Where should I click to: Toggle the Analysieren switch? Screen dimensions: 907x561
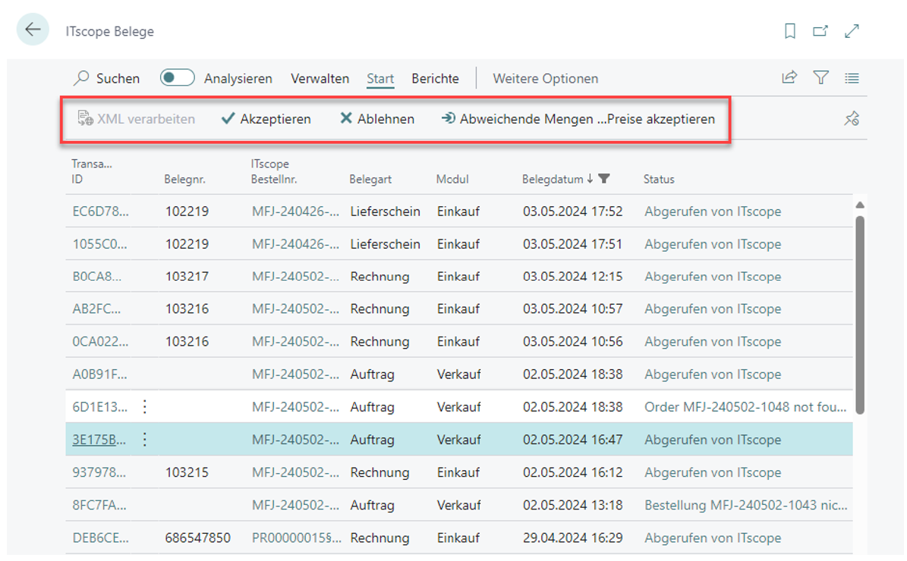point(177,78)
